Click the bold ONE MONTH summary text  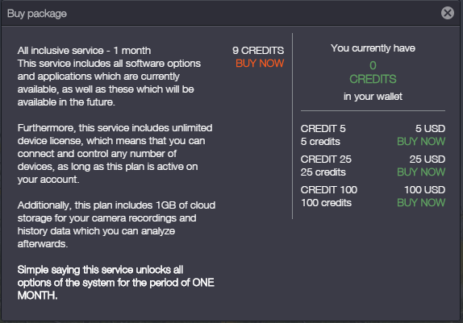tap(116, 283)
